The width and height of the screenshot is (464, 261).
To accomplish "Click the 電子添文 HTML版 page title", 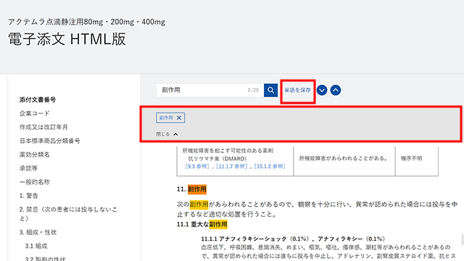I will (x=67, y=39).
